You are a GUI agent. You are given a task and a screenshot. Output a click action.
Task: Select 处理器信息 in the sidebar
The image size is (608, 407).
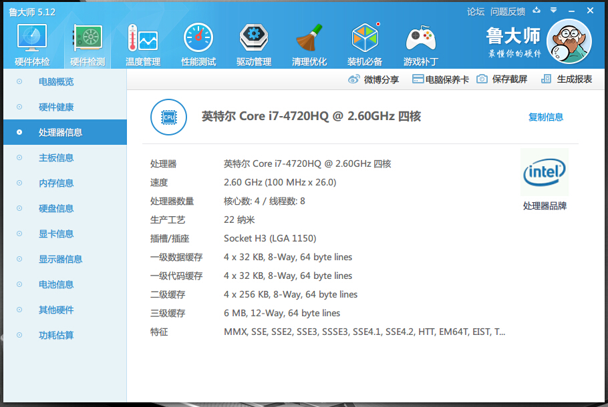click(65, 132)
